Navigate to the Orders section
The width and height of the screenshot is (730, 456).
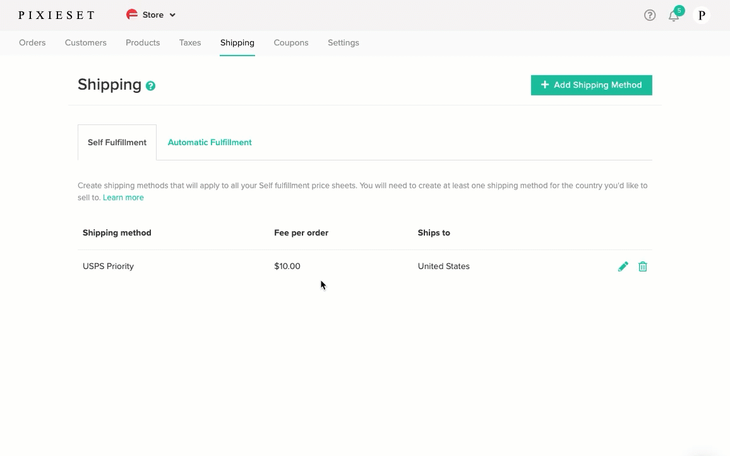[32, 42]
